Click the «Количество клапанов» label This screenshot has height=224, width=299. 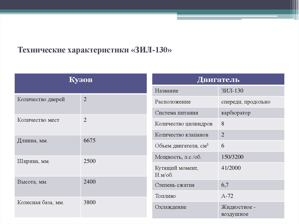[x=182, y=135]
